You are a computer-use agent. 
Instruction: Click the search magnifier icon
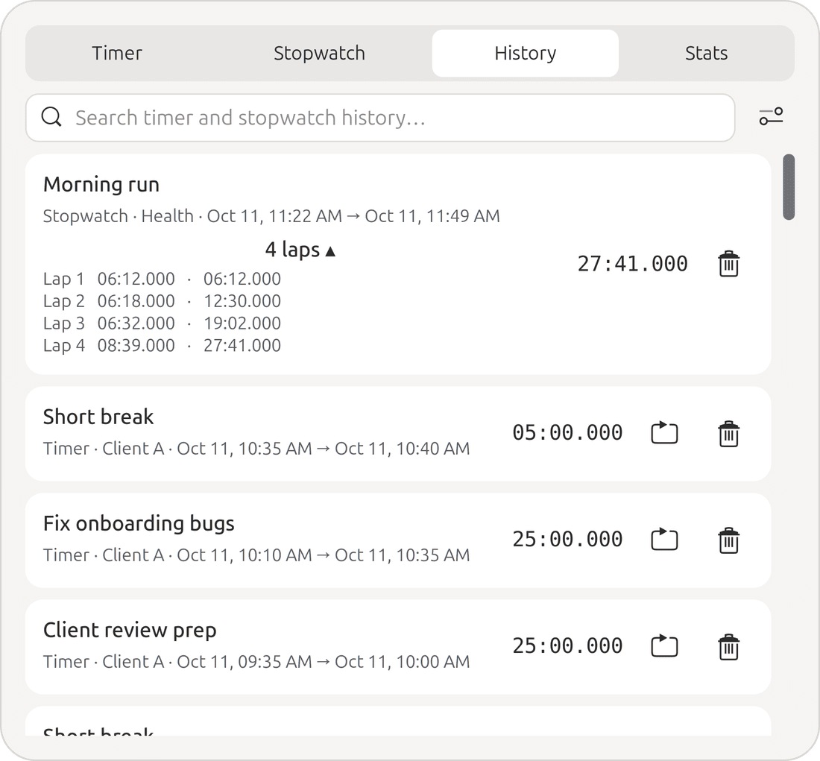51,116
